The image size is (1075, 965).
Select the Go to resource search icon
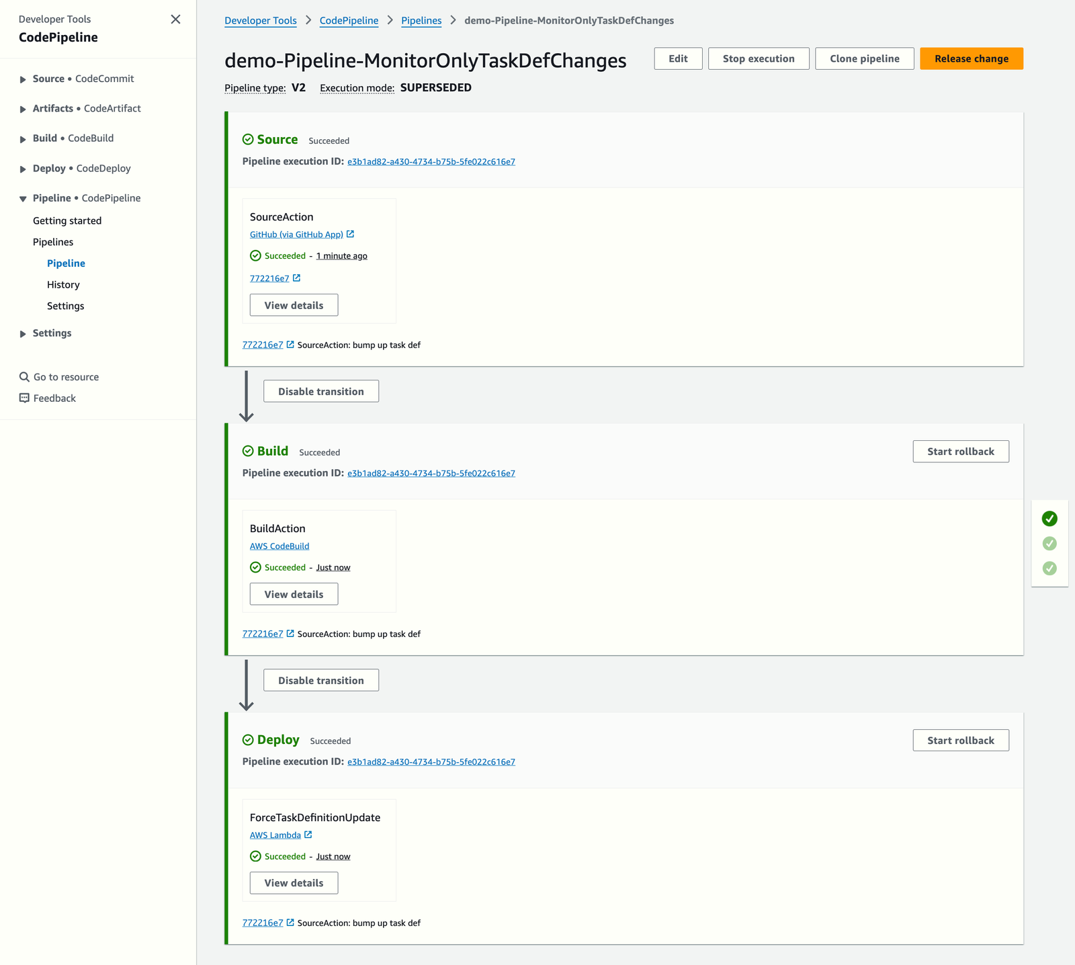pos(24,376)
